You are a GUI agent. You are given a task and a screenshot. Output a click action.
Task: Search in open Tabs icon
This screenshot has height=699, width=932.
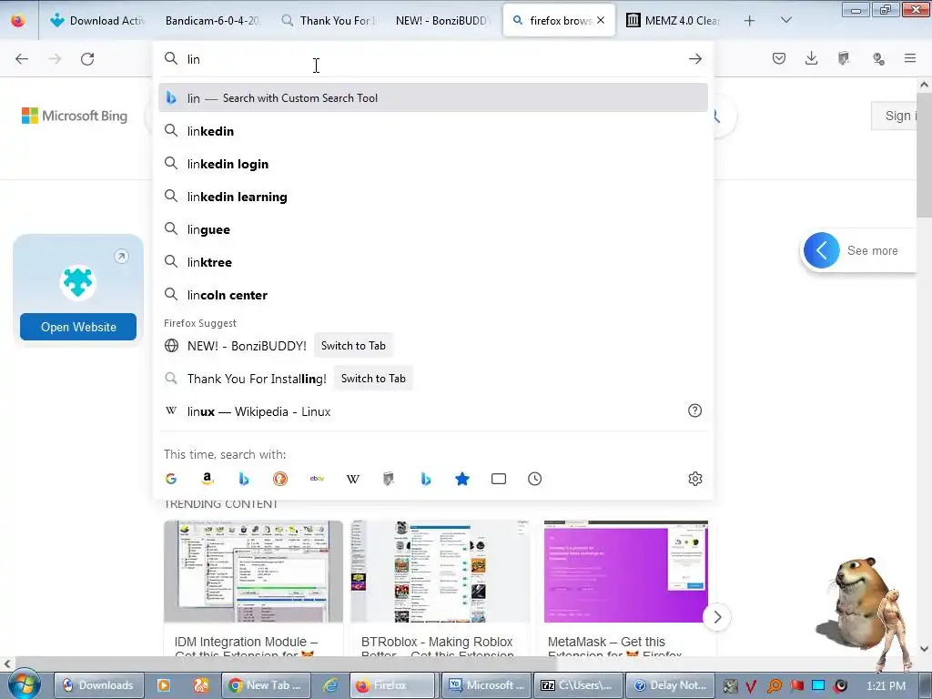499,479
